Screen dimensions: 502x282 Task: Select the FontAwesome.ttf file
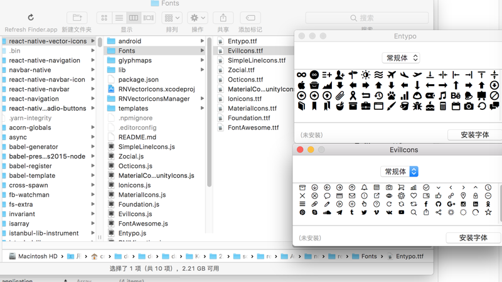pyautogui.click(x=253, y=127)
